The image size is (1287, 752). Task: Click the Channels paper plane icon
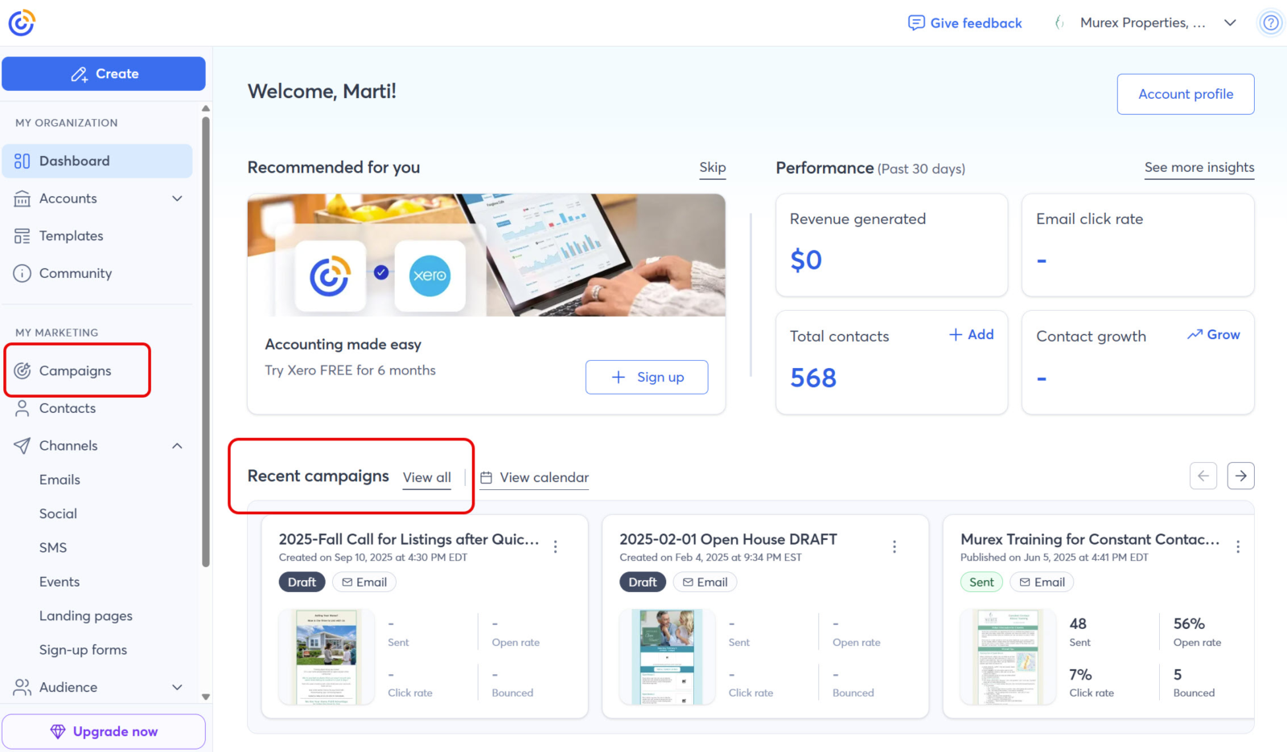coord(23,446)
